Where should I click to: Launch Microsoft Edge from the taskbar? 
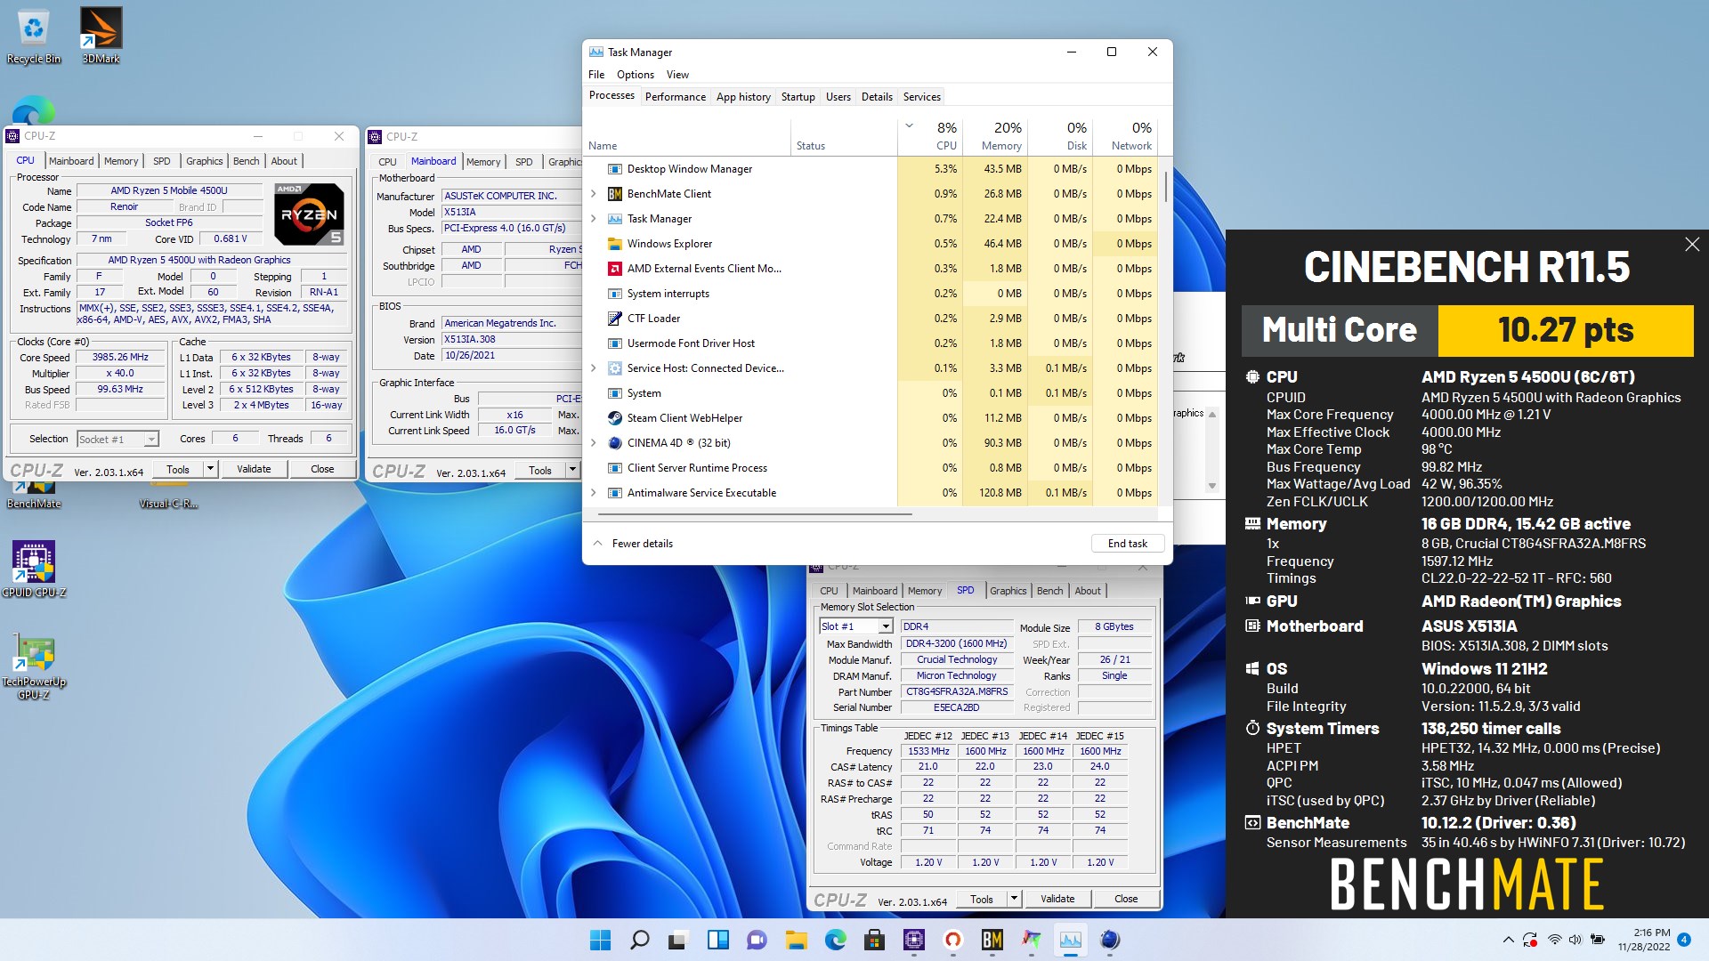click(x=835, y=940)
